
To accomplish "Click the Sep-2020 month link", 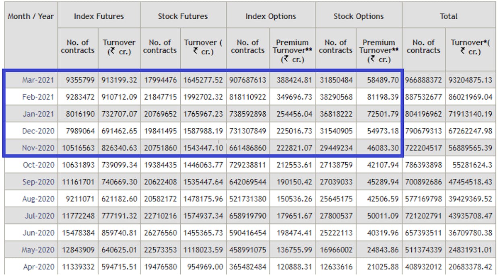I will coord(38,182).
